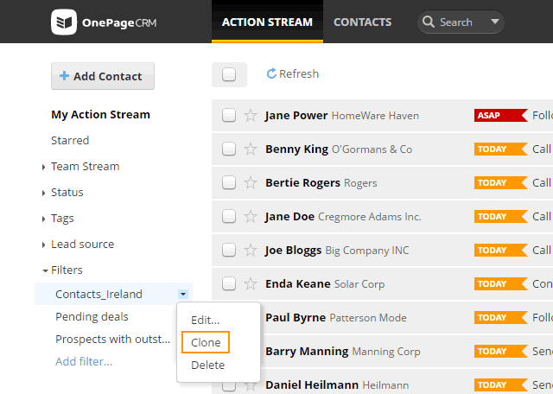The height and width of the screenshot is (394, 553).
Task: Open the Daniel Heilmann contact name
Action: click(312, 384)
